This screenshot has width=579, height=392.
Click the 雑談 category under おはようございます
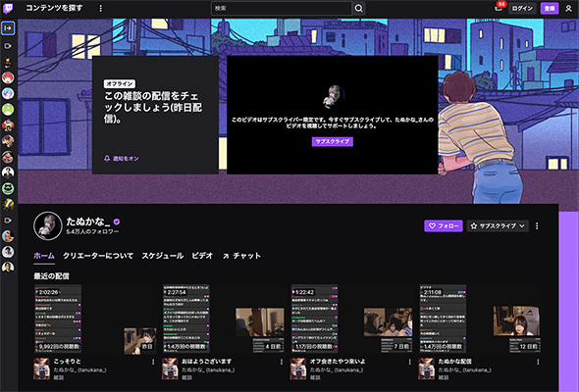186,377
